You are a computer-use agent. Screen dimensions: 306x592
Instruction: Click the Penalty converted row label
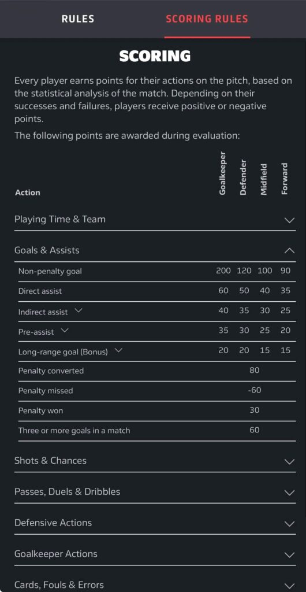tap(51, 371)
